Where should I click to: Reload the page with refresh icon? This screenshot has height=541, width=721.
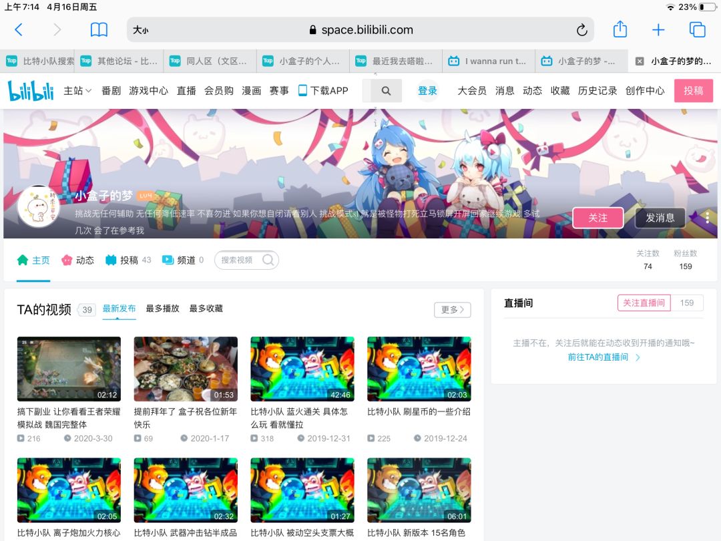pyautogui.click(x=581, y=30)
